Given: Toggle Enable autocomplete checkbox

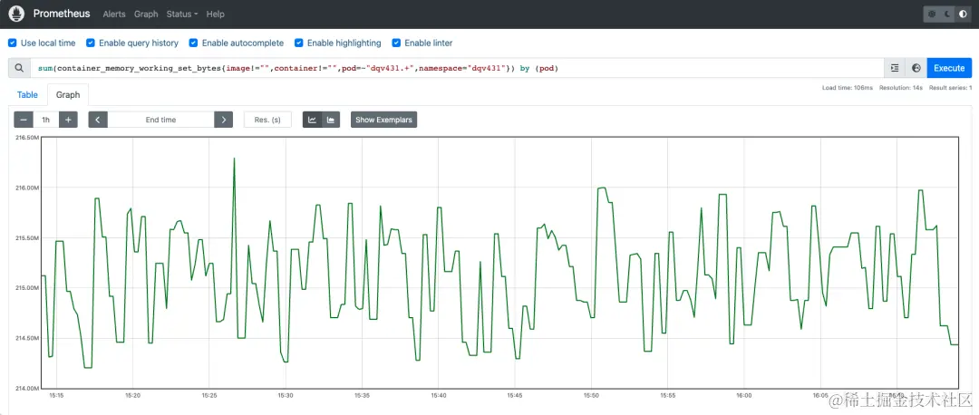Looking at the screenshot, I should click(x=194, y=43).
